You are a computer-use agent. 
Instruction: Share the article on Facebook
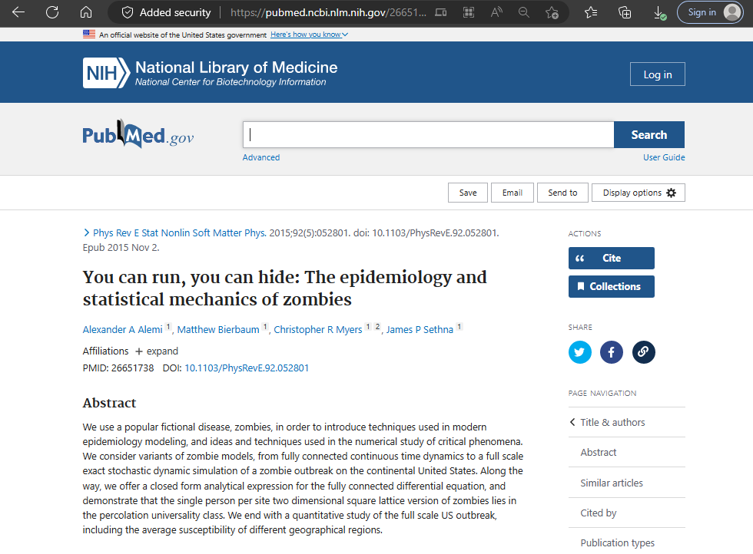pyautogui.click(x=612, y=352)
